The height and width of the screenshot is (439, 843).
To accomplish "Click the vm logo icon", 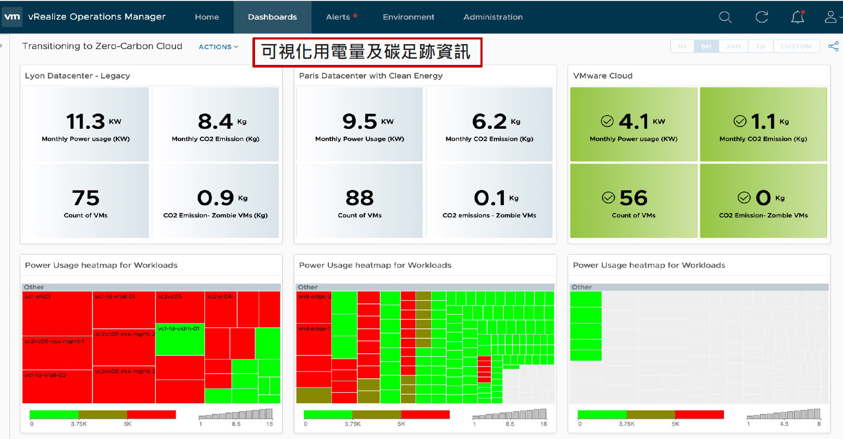I will click(12, 17).
